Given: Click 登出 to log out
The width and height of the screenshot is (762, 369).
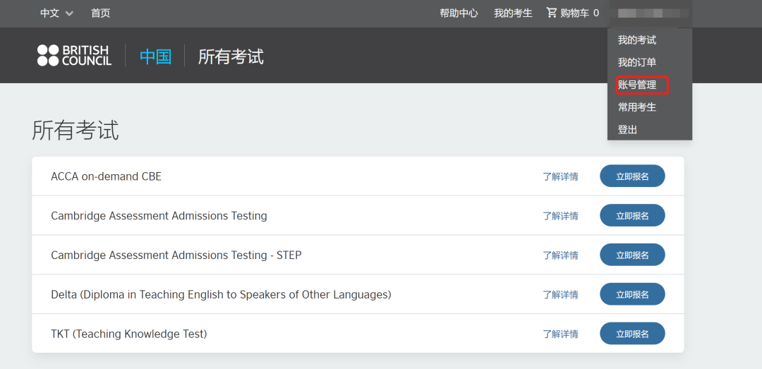Looking at the screenshot, I should pyautogui.click(x=627, y=130).
